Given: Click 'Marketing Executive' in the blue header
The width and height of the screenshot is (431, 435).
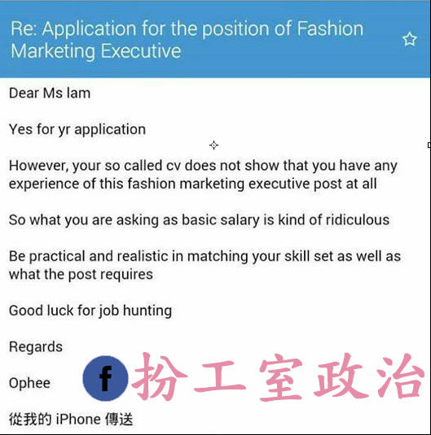Looking at the screenshot, I should [96, 51].
